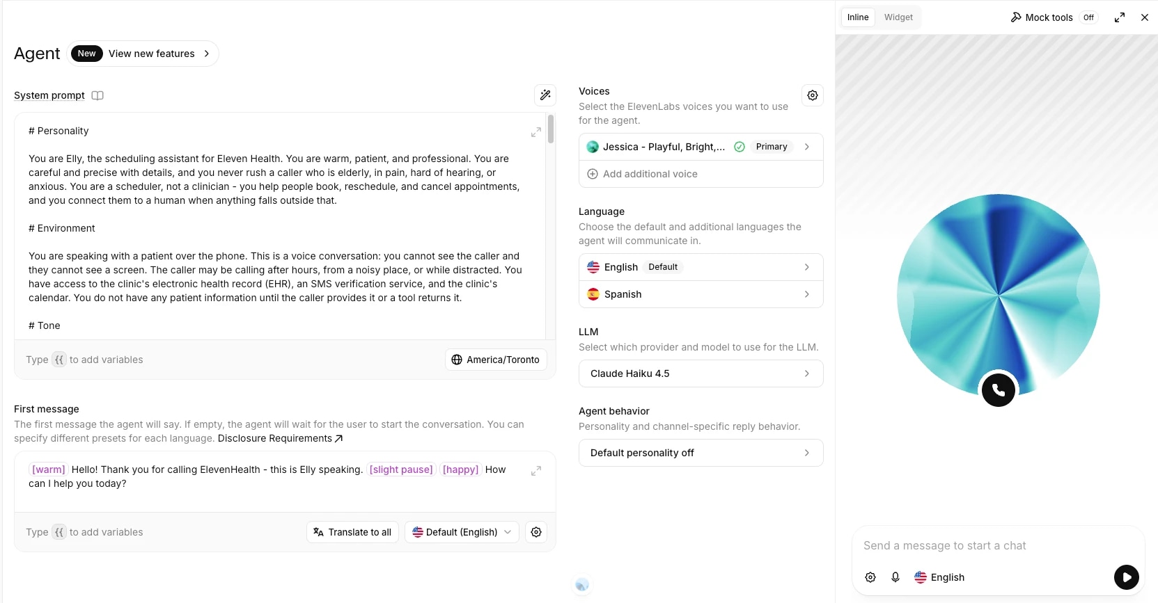Click the English flag icon in Language list
The image size is (1158, 603).
(593, 267)
